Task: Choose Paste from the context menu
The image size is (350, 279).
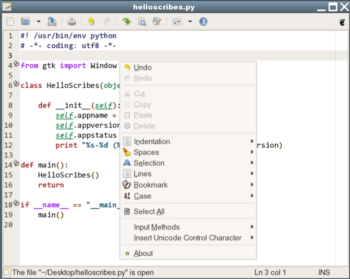Action: [x=188, y=115]
